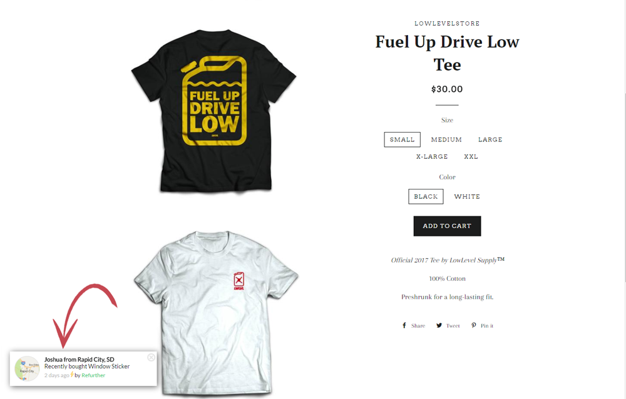626x399 pixels.
Task: Close the recent purchase notification popup
Action: [151, 358]
